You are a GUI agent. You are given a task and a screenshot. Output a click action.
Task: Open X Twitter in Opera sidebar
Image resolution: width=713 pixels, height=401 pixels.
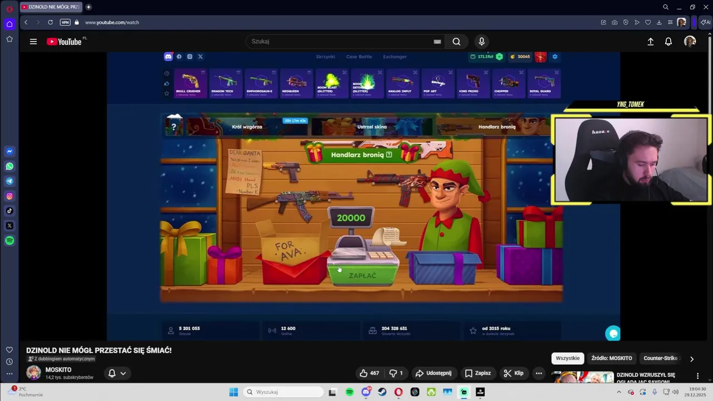pyautogui.click(x=9, y=226)
